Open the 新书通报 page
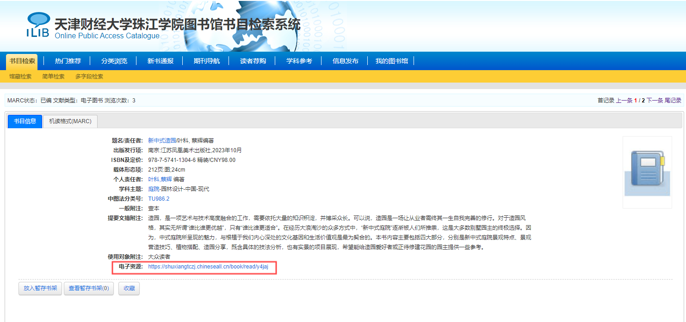686x322 pixels. point(161,61)
